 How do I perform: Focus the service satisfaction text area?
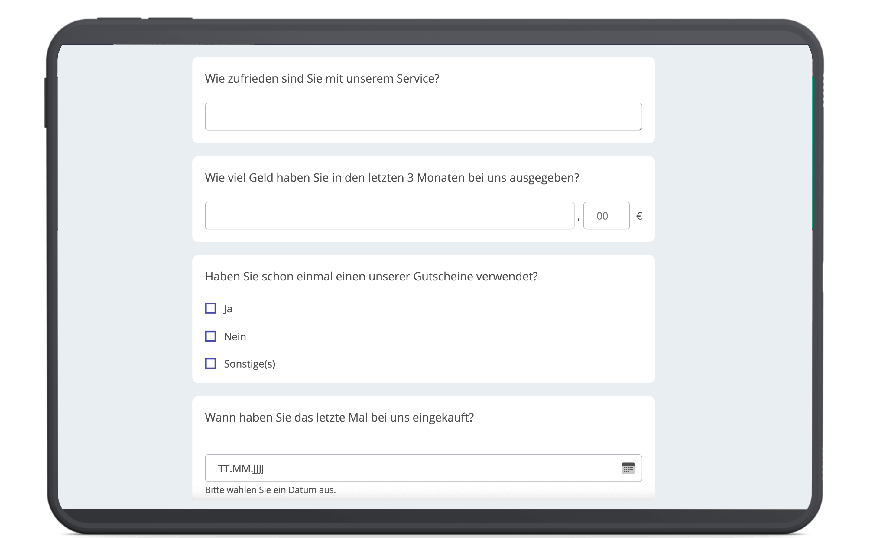tap(423, 117)
